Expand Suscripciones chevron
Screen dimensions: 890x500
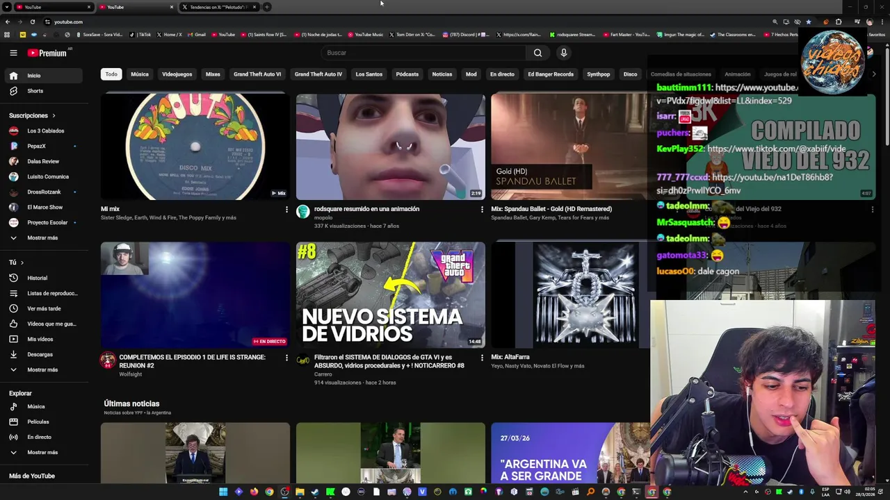click(54, 115)
